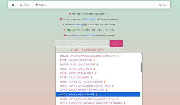Go to the Home icon in navbar
The width and height of the screenshot is (180, 105).
pos(13,5)
